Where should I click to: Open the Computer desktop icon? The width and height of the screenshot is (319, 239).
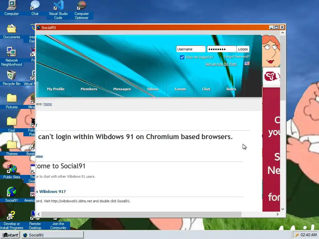(x=12, y=8)
